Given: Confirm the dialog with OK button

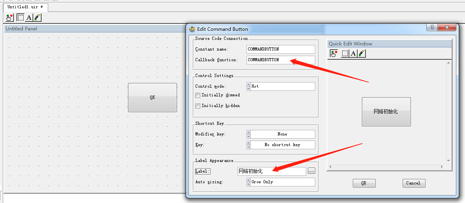Looking at the screenshot, I should 364,183.
